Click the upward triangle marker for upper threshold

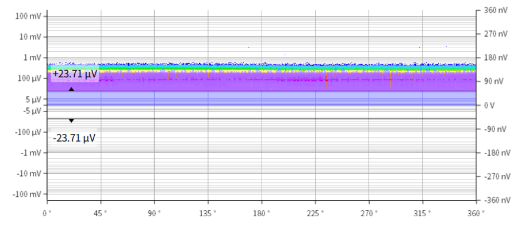(x=71, y=89)
